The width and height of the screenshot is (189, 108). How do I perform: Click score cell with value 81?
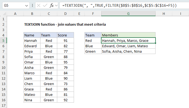(x=65, y=94)
